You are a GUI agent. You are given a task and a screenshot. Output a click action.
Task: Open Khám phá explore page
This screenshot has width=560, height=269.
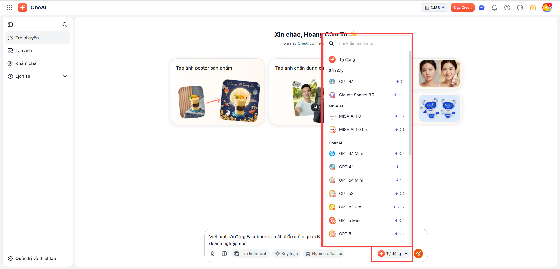[x=38, y=63]
